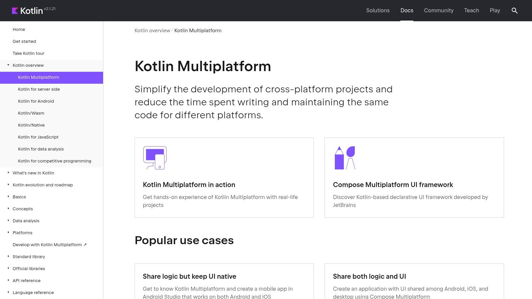
Task: Expand the Data analysis section arrow
Action: 8,221
